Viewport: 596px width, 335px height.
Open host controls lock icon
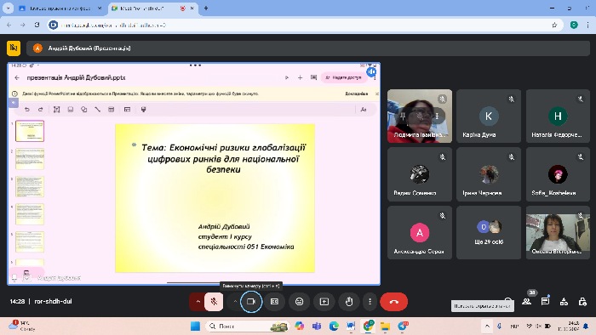582,302
